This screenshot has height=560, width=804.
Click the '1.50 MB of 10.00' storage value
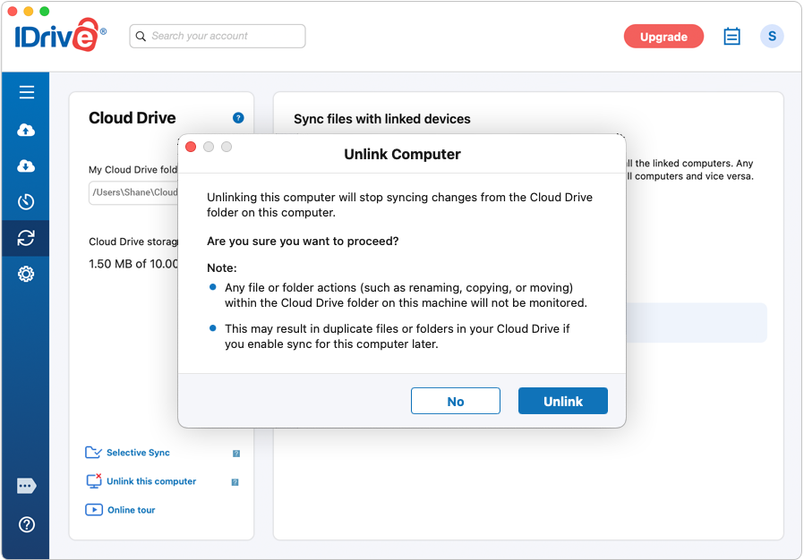(133, 264)
